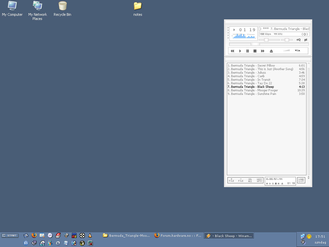Click the mini next button in the playlist footer
The height and width of the screenshot is (247, 329).
[279, 184]
